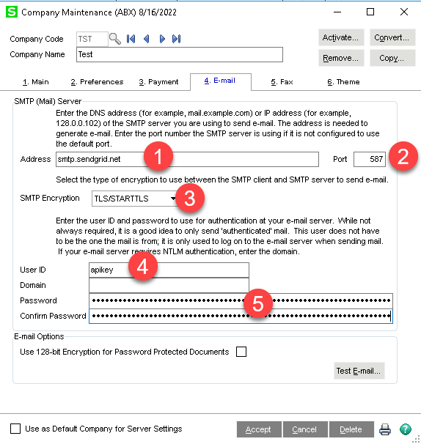Click the empty Domain field
Viewport: 421px width, 444px height.
tap(169, 285)
